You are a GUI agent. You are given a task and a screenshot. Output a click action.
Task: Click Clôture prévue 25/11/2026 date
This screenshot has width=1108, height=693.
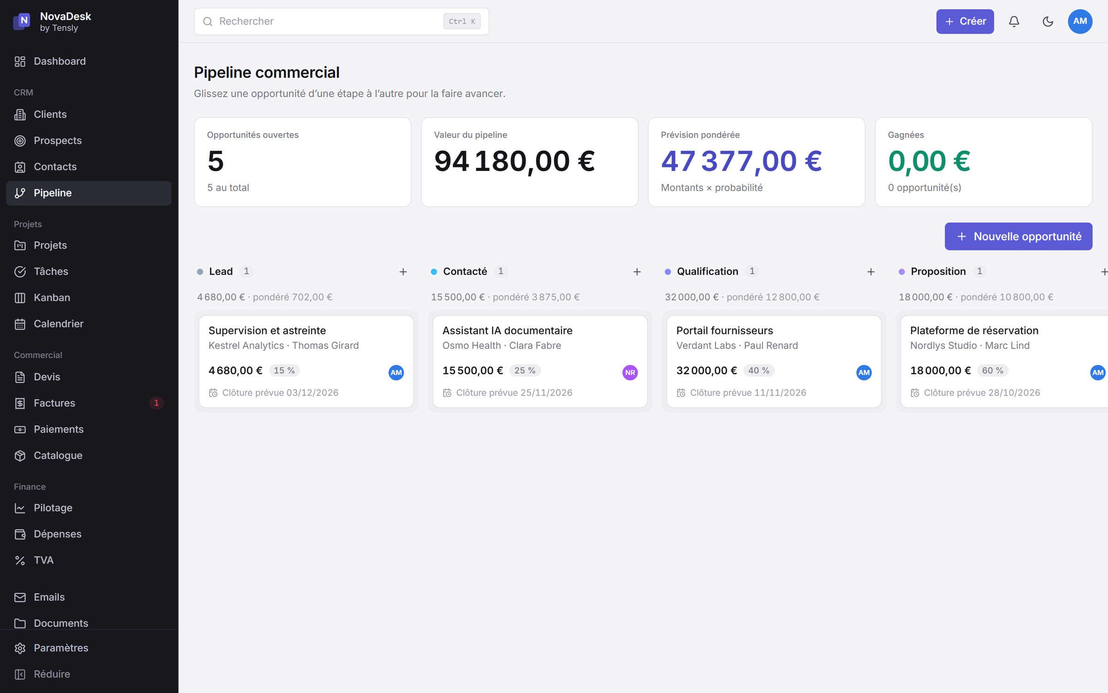click(x=514, y=393)
